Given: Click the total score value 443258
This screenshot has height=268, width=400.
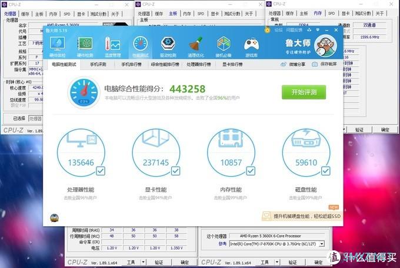Looking at the screenshot, I should click(x=188, y=89).
